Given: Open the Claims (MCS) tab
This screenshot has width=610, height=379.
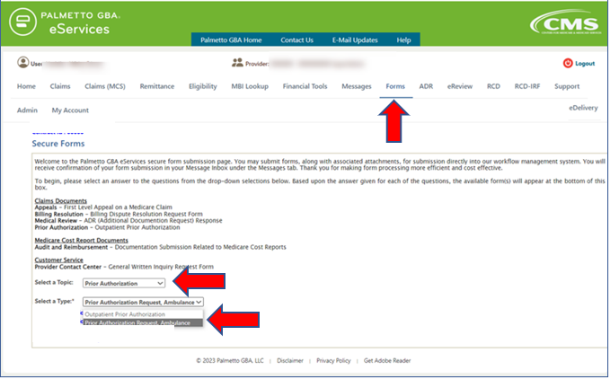Looking at the screenshot, I should (105, 86).
